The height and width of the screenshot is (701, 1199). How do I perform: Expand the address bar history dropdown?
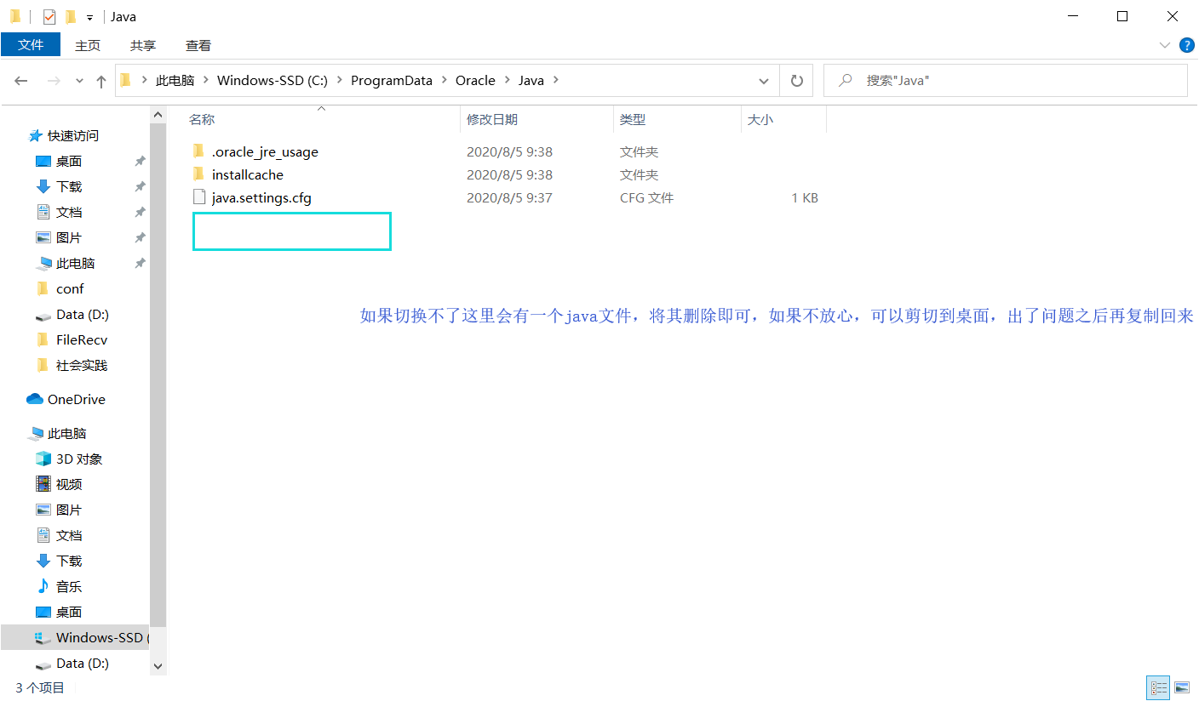click(x=764, y=81)
